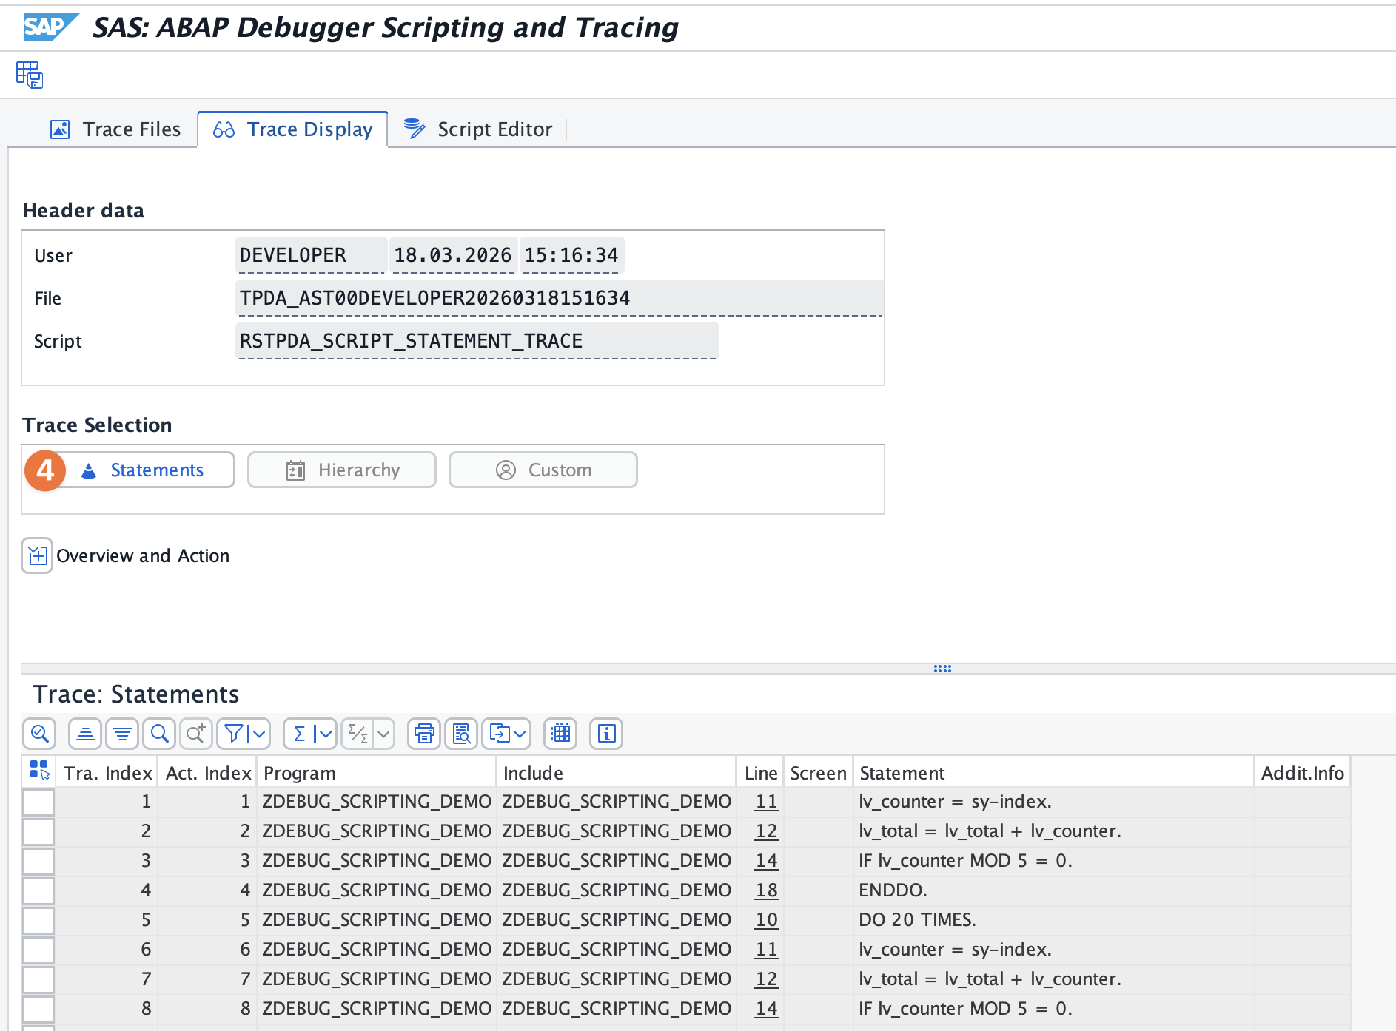This screenshot has width=1396, height=1031.
Task: Select the row with Tra. Index 8
Action: click(38, 1009)
